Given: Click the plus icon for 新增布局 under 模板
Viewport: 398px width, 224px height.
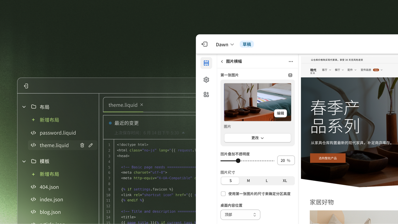Looking at the screenshot, I should click(33, 174).
